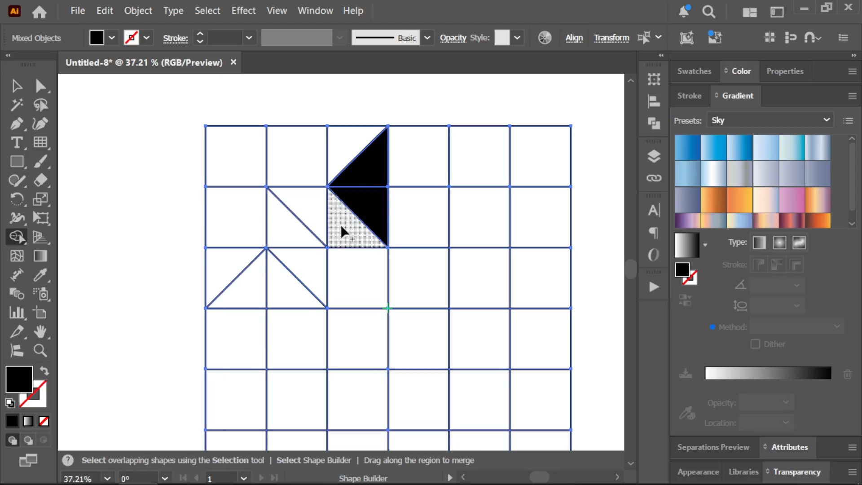Select the Direct Selection tool
Image resolution: width=862 pixels, height=485 pixels.
(40, 86)
